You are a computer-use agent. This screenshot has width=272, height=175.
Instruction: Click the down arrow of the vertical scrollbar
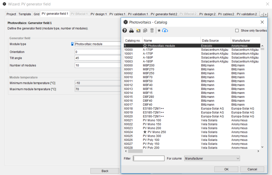[262, 147]
